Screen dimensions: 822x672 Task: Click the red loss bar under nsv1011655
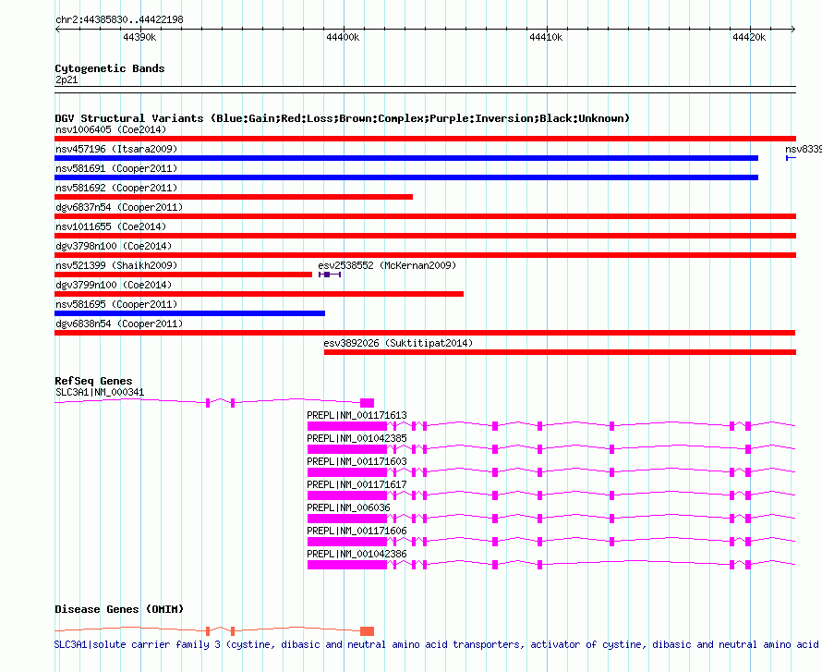(x=425, y=236)
